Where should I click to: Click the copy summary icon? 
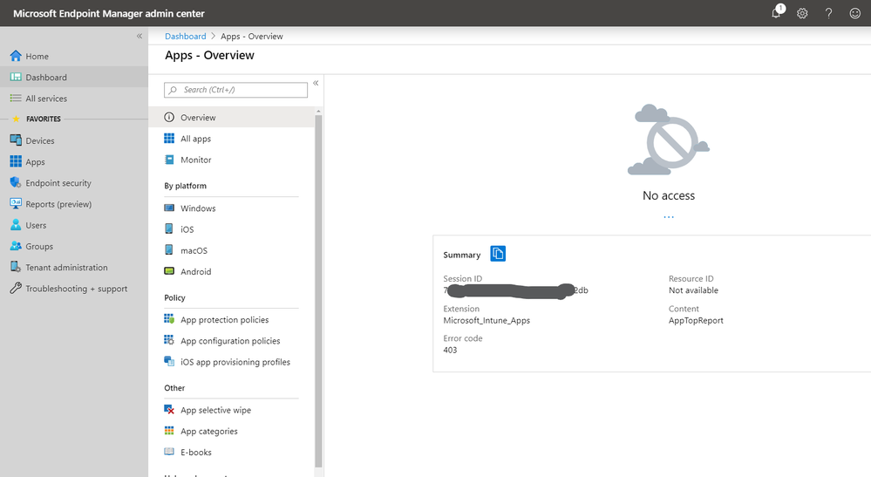pos(498,254)
